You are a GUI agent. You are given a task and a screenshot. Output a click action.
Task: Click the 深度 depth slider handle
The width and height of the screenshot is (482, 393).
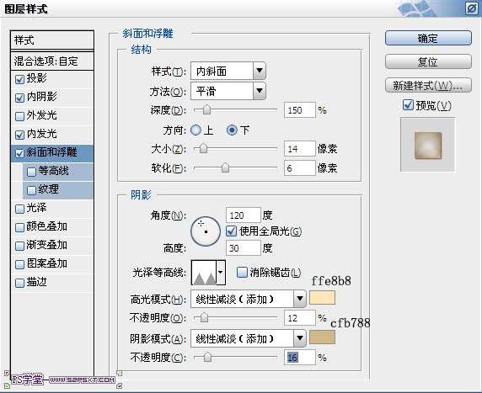pos(207,109)
